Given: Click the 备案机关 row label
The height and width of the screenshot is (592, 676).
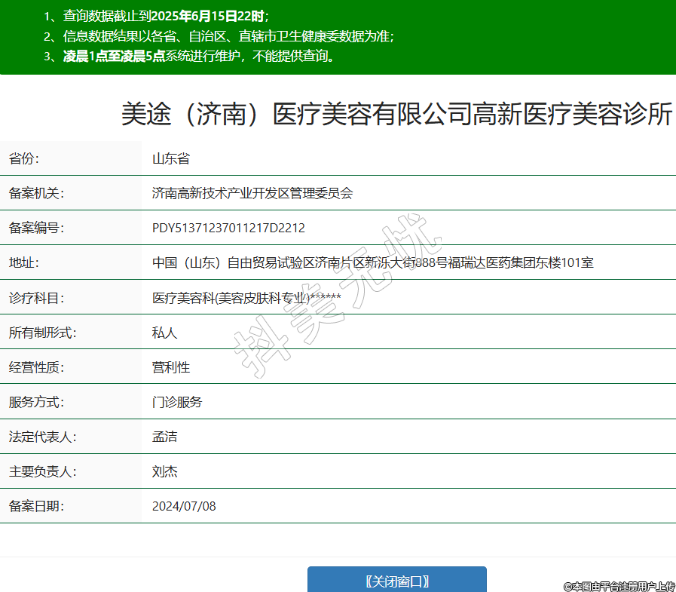Looking at the screenshot, I should [36, 193].
